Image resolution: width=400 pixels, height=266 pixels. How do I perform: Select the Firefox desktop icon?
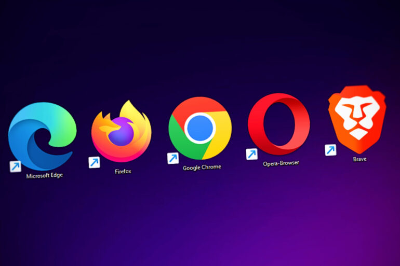(x=122, y=131)
